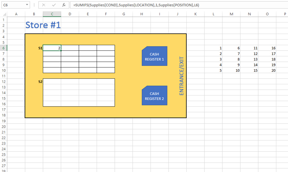Select the Cash Register 2 shape
Screen dimensions: 288x172
[154, 96]
